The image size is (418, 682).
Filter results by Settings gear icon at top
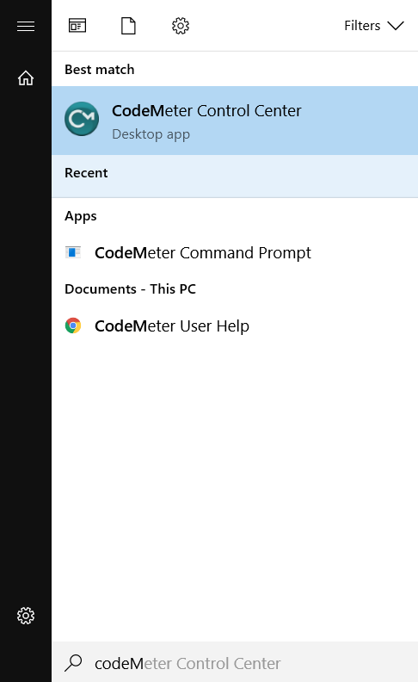point(181,26)
